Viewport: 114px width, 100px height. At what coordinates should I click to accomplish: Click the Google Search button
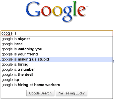pyautogui.click(x=40, y=93)
